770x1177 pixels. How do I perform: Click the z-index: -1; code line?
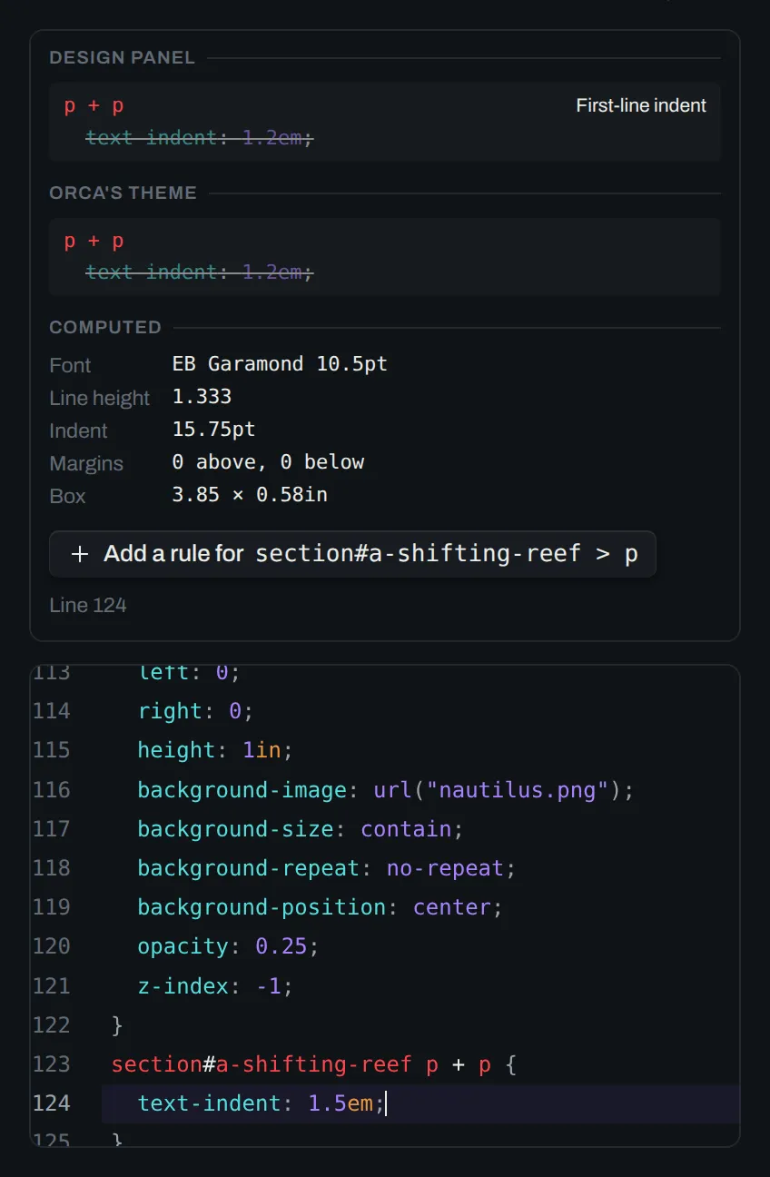click(x=215, y=985)
